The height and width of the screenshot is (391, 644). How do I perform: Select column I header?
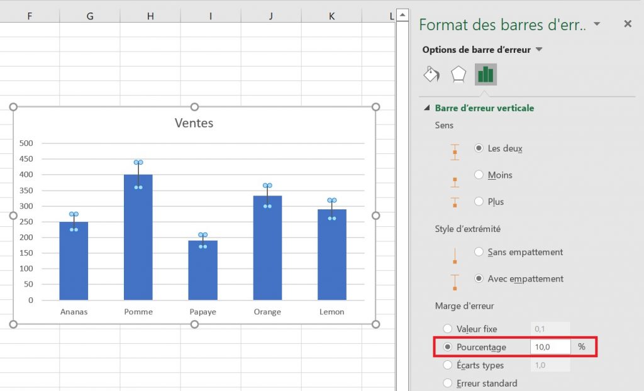(x=211, y=16)
